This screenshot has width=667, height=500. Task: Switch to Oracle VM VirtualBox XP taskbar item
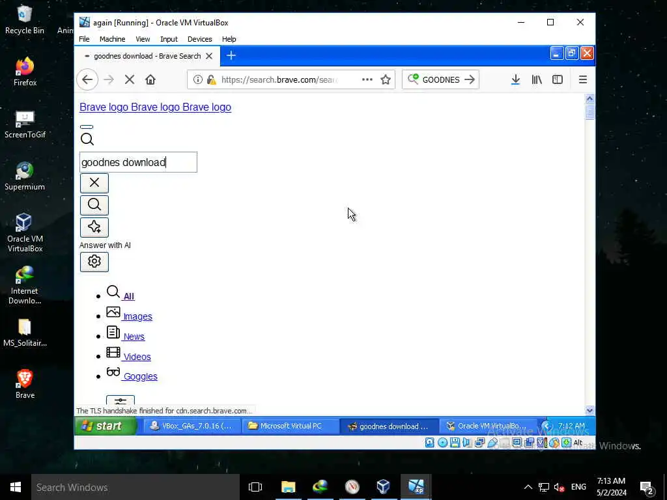[x=487, y=426]
